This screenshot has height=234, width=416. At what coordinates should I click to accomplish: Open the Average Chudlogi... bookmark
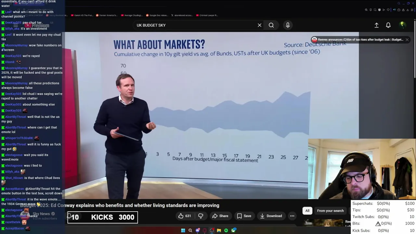click(131, 15)
